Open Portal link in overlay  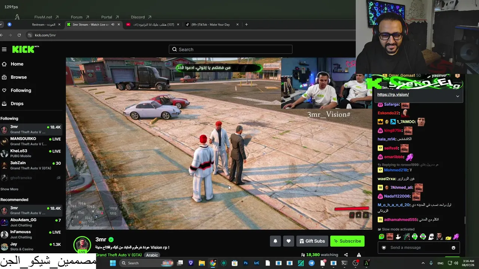(110, 17)
